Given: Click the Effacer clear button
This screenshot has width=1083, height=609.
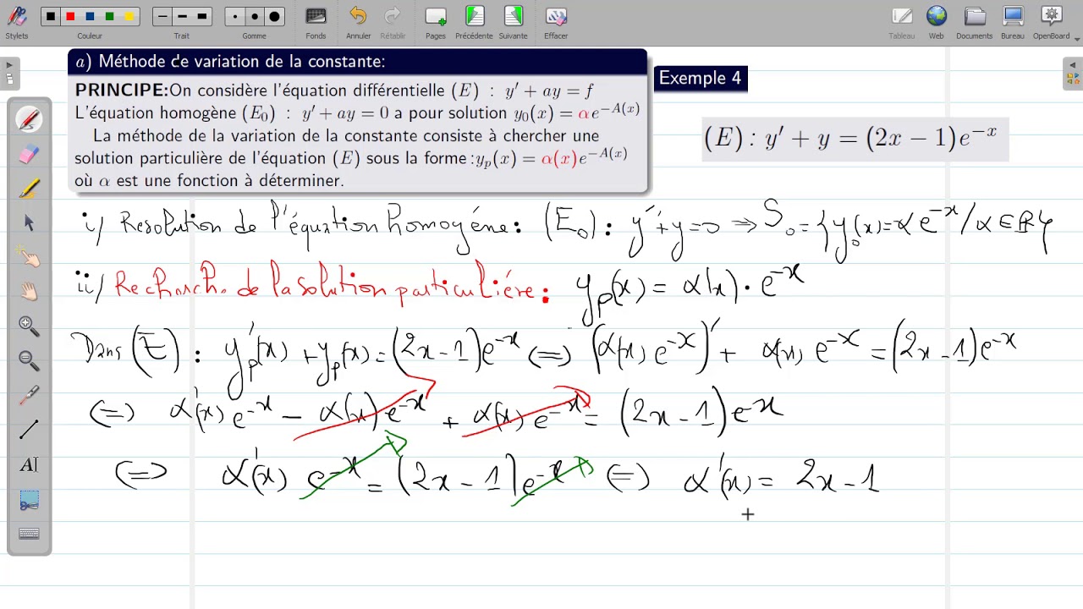Looking at the screenshot, I should click(556, 22).
